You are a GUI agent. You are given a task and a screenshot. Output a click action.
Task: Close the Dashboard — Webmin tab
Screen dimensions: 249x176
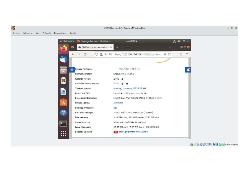click(111, 47)
